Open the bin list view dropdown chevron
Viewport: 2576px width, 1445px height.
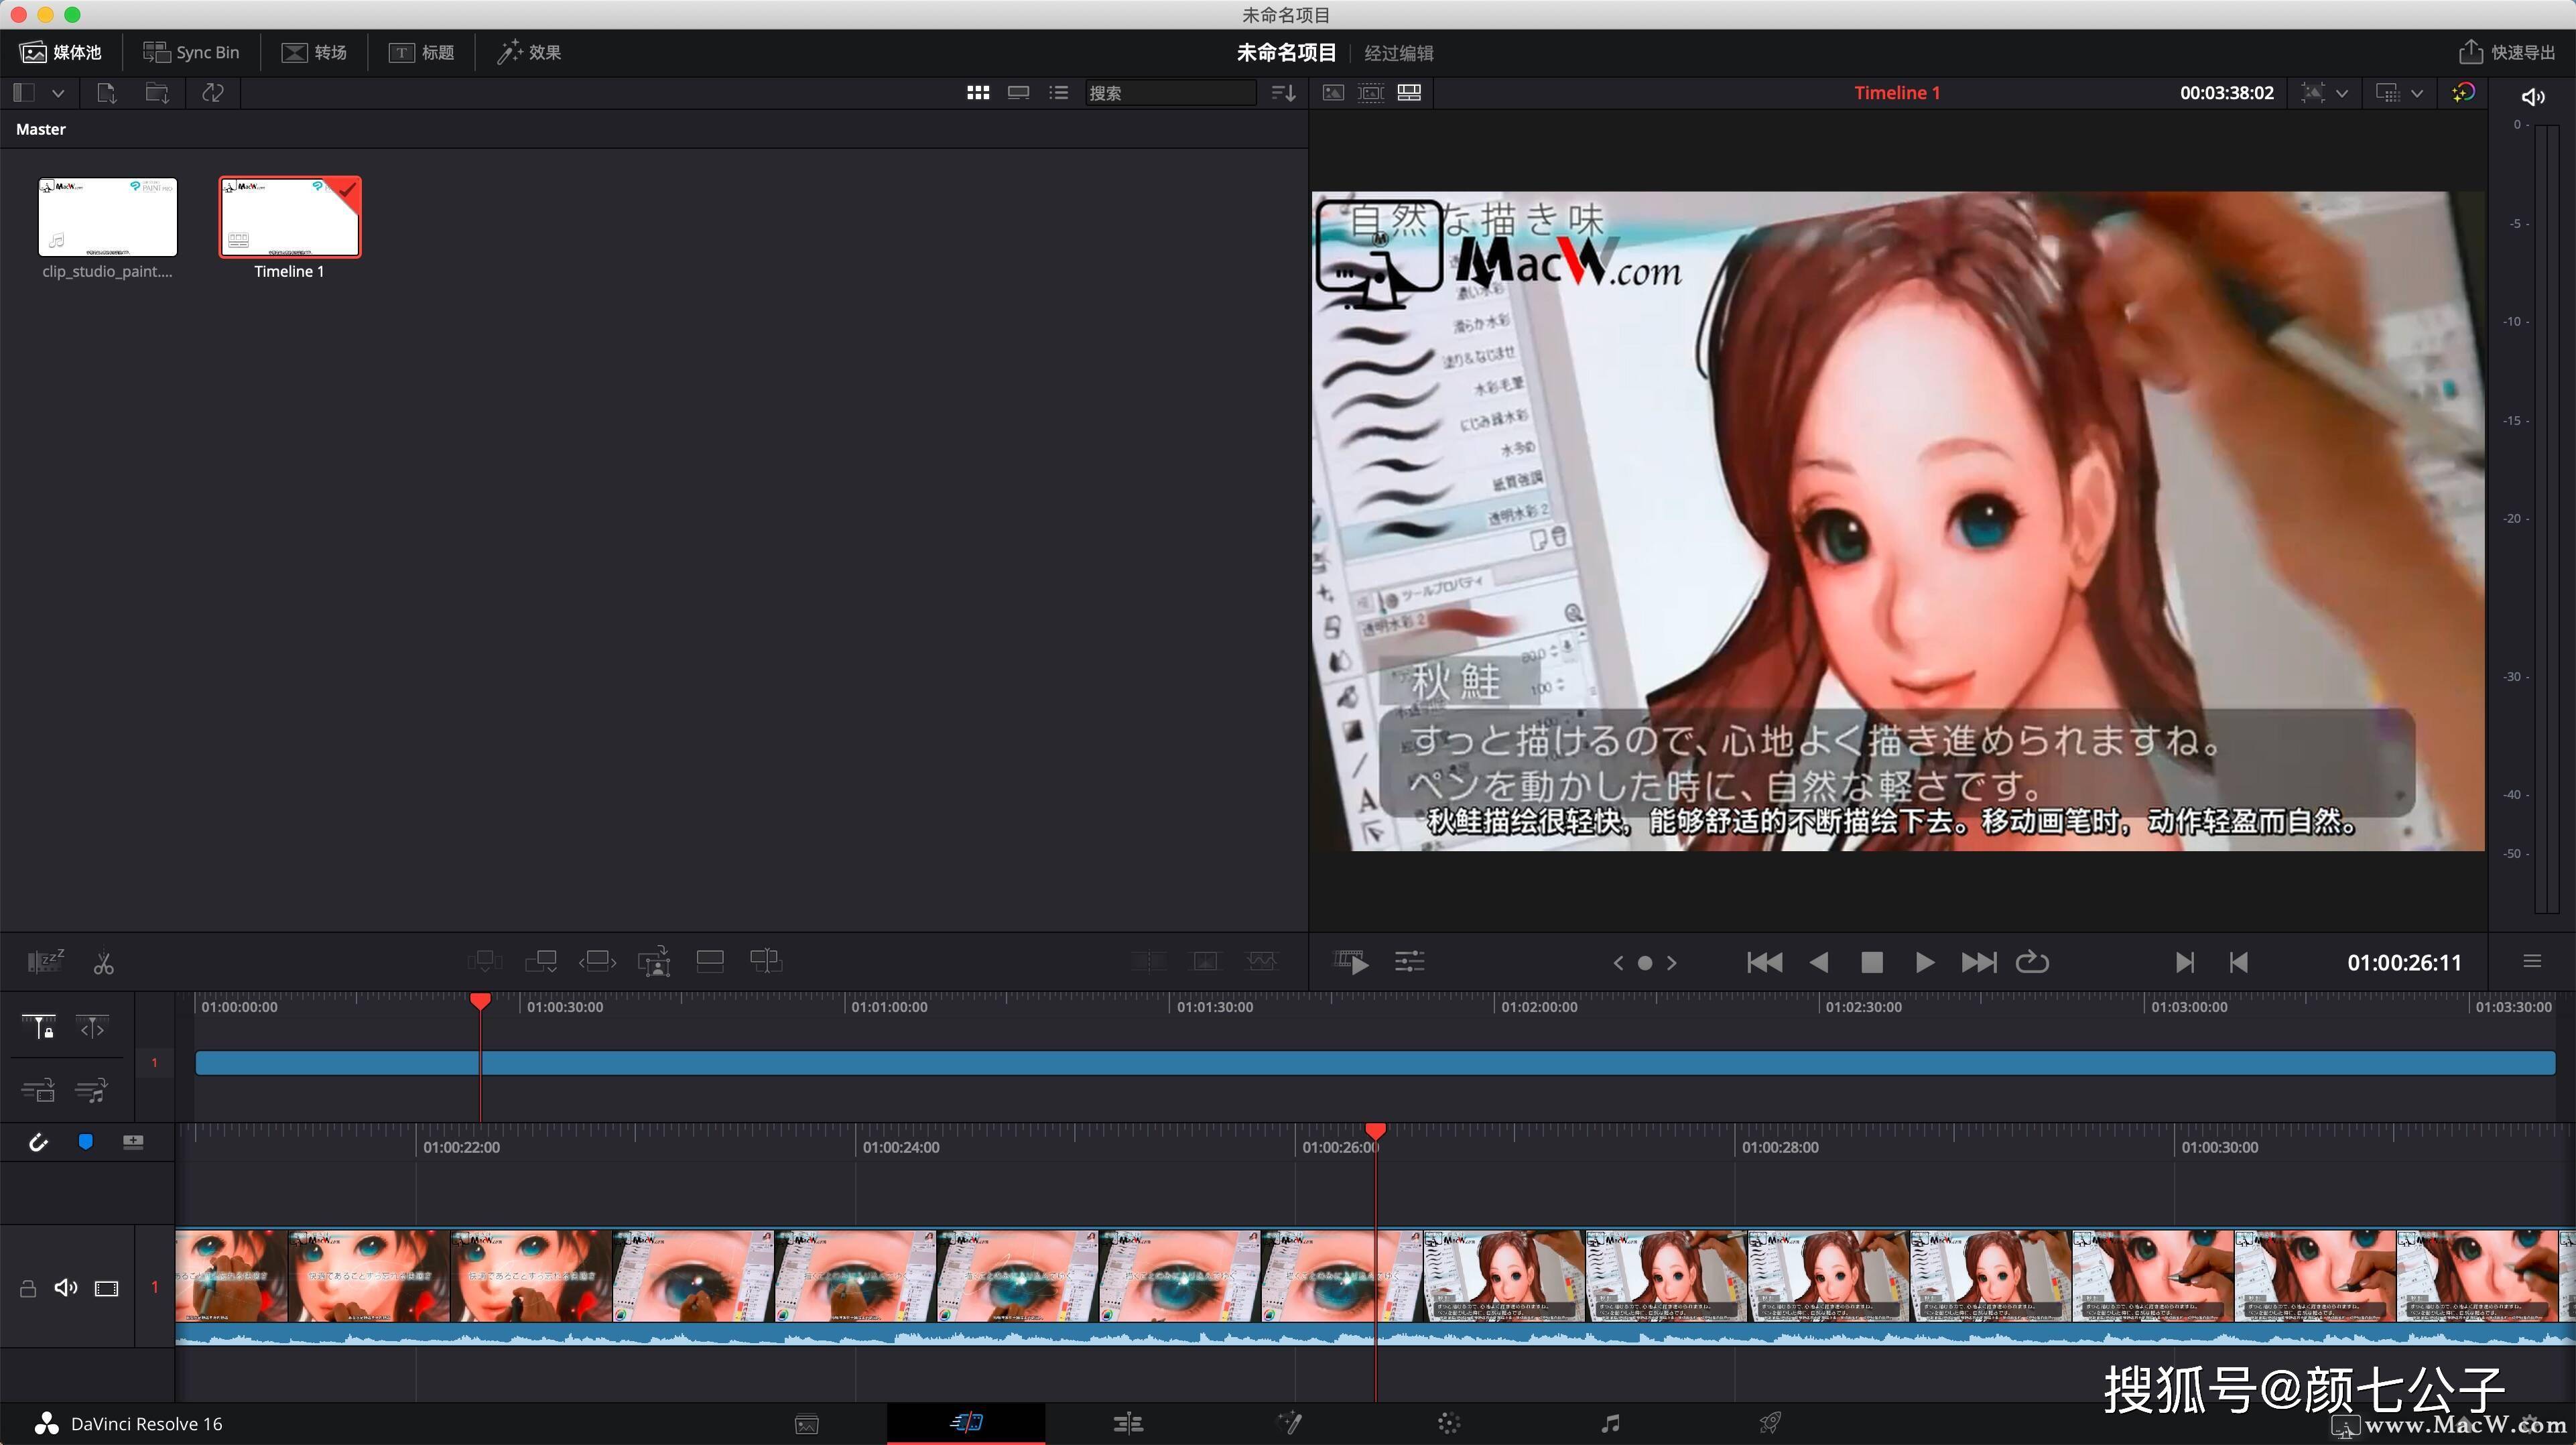point(58,93)
